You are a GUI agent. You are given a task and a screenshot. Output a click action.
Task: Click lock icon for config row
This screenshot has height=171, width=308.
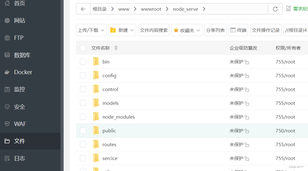click(x=247, y=76)
